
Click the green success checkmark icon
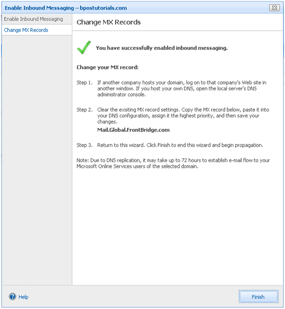click(x=84, y=48)
